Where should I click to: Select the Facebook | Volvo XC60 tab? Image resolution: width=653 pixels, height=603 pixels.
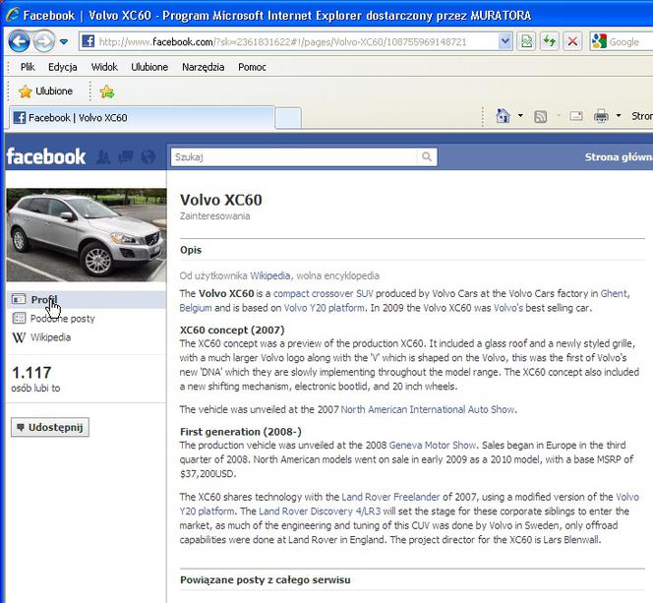[x=142, y=118]
